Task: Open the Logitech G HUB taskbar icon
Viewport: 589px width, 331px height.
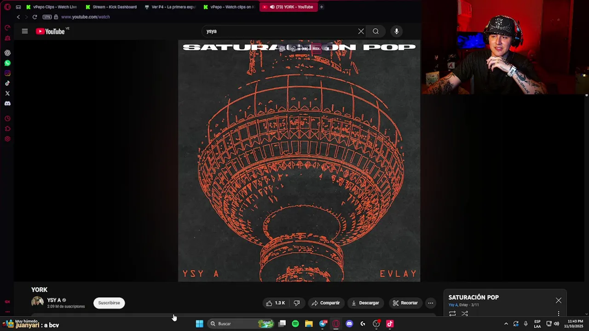Action: [x=363, y=324]
